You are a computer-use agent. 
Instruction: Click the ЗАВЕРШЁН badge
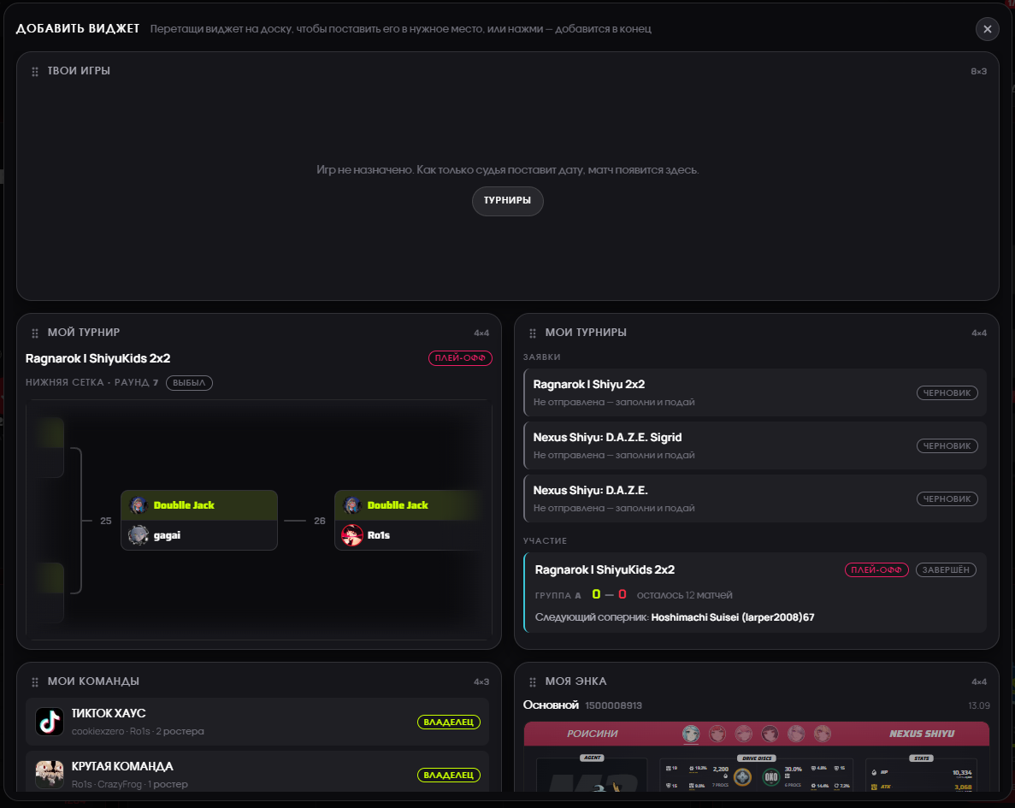[x=946, y=569]
